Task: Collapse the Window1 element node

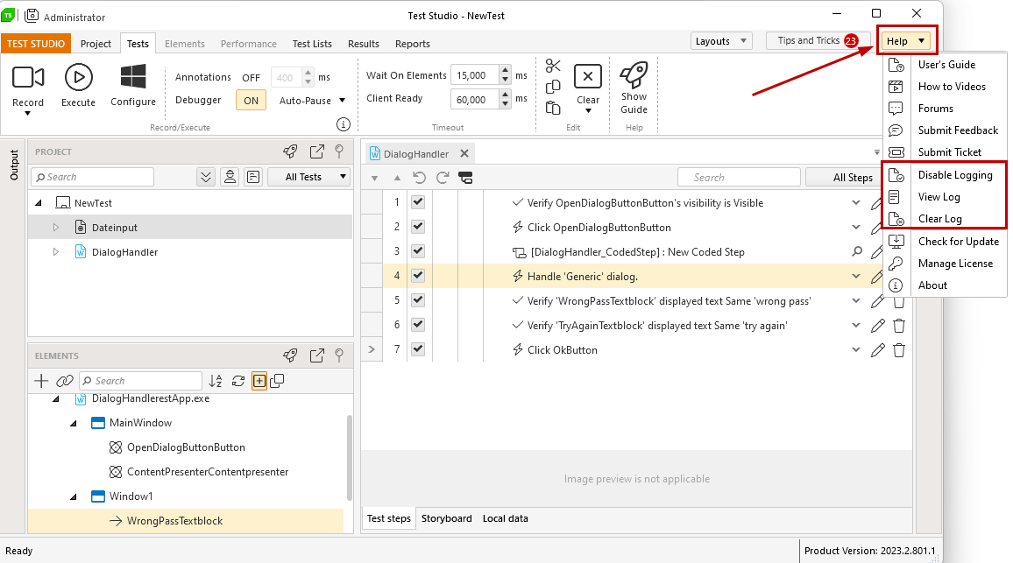Action: [73, 497]
